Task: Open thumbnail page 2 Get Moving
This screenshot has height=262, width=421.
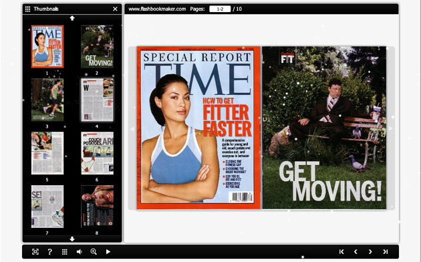Action: (97, 46)
